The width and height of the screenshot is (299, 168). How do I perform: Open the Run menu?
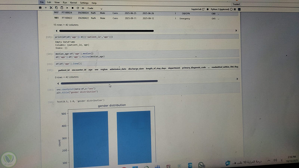click(x=65, y=3)
